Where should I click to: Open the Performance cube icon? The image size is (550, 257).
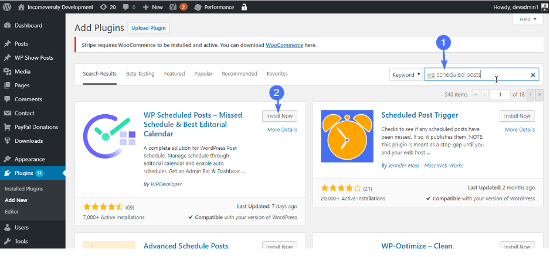click(x=198, y=7)
